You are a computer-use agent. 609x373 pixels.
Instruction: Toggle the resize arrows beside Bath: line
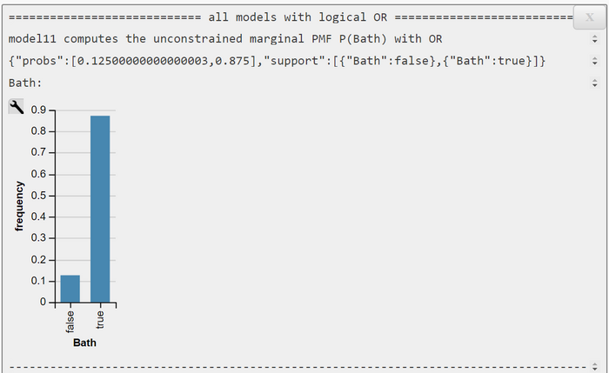[x=594, y=83]
